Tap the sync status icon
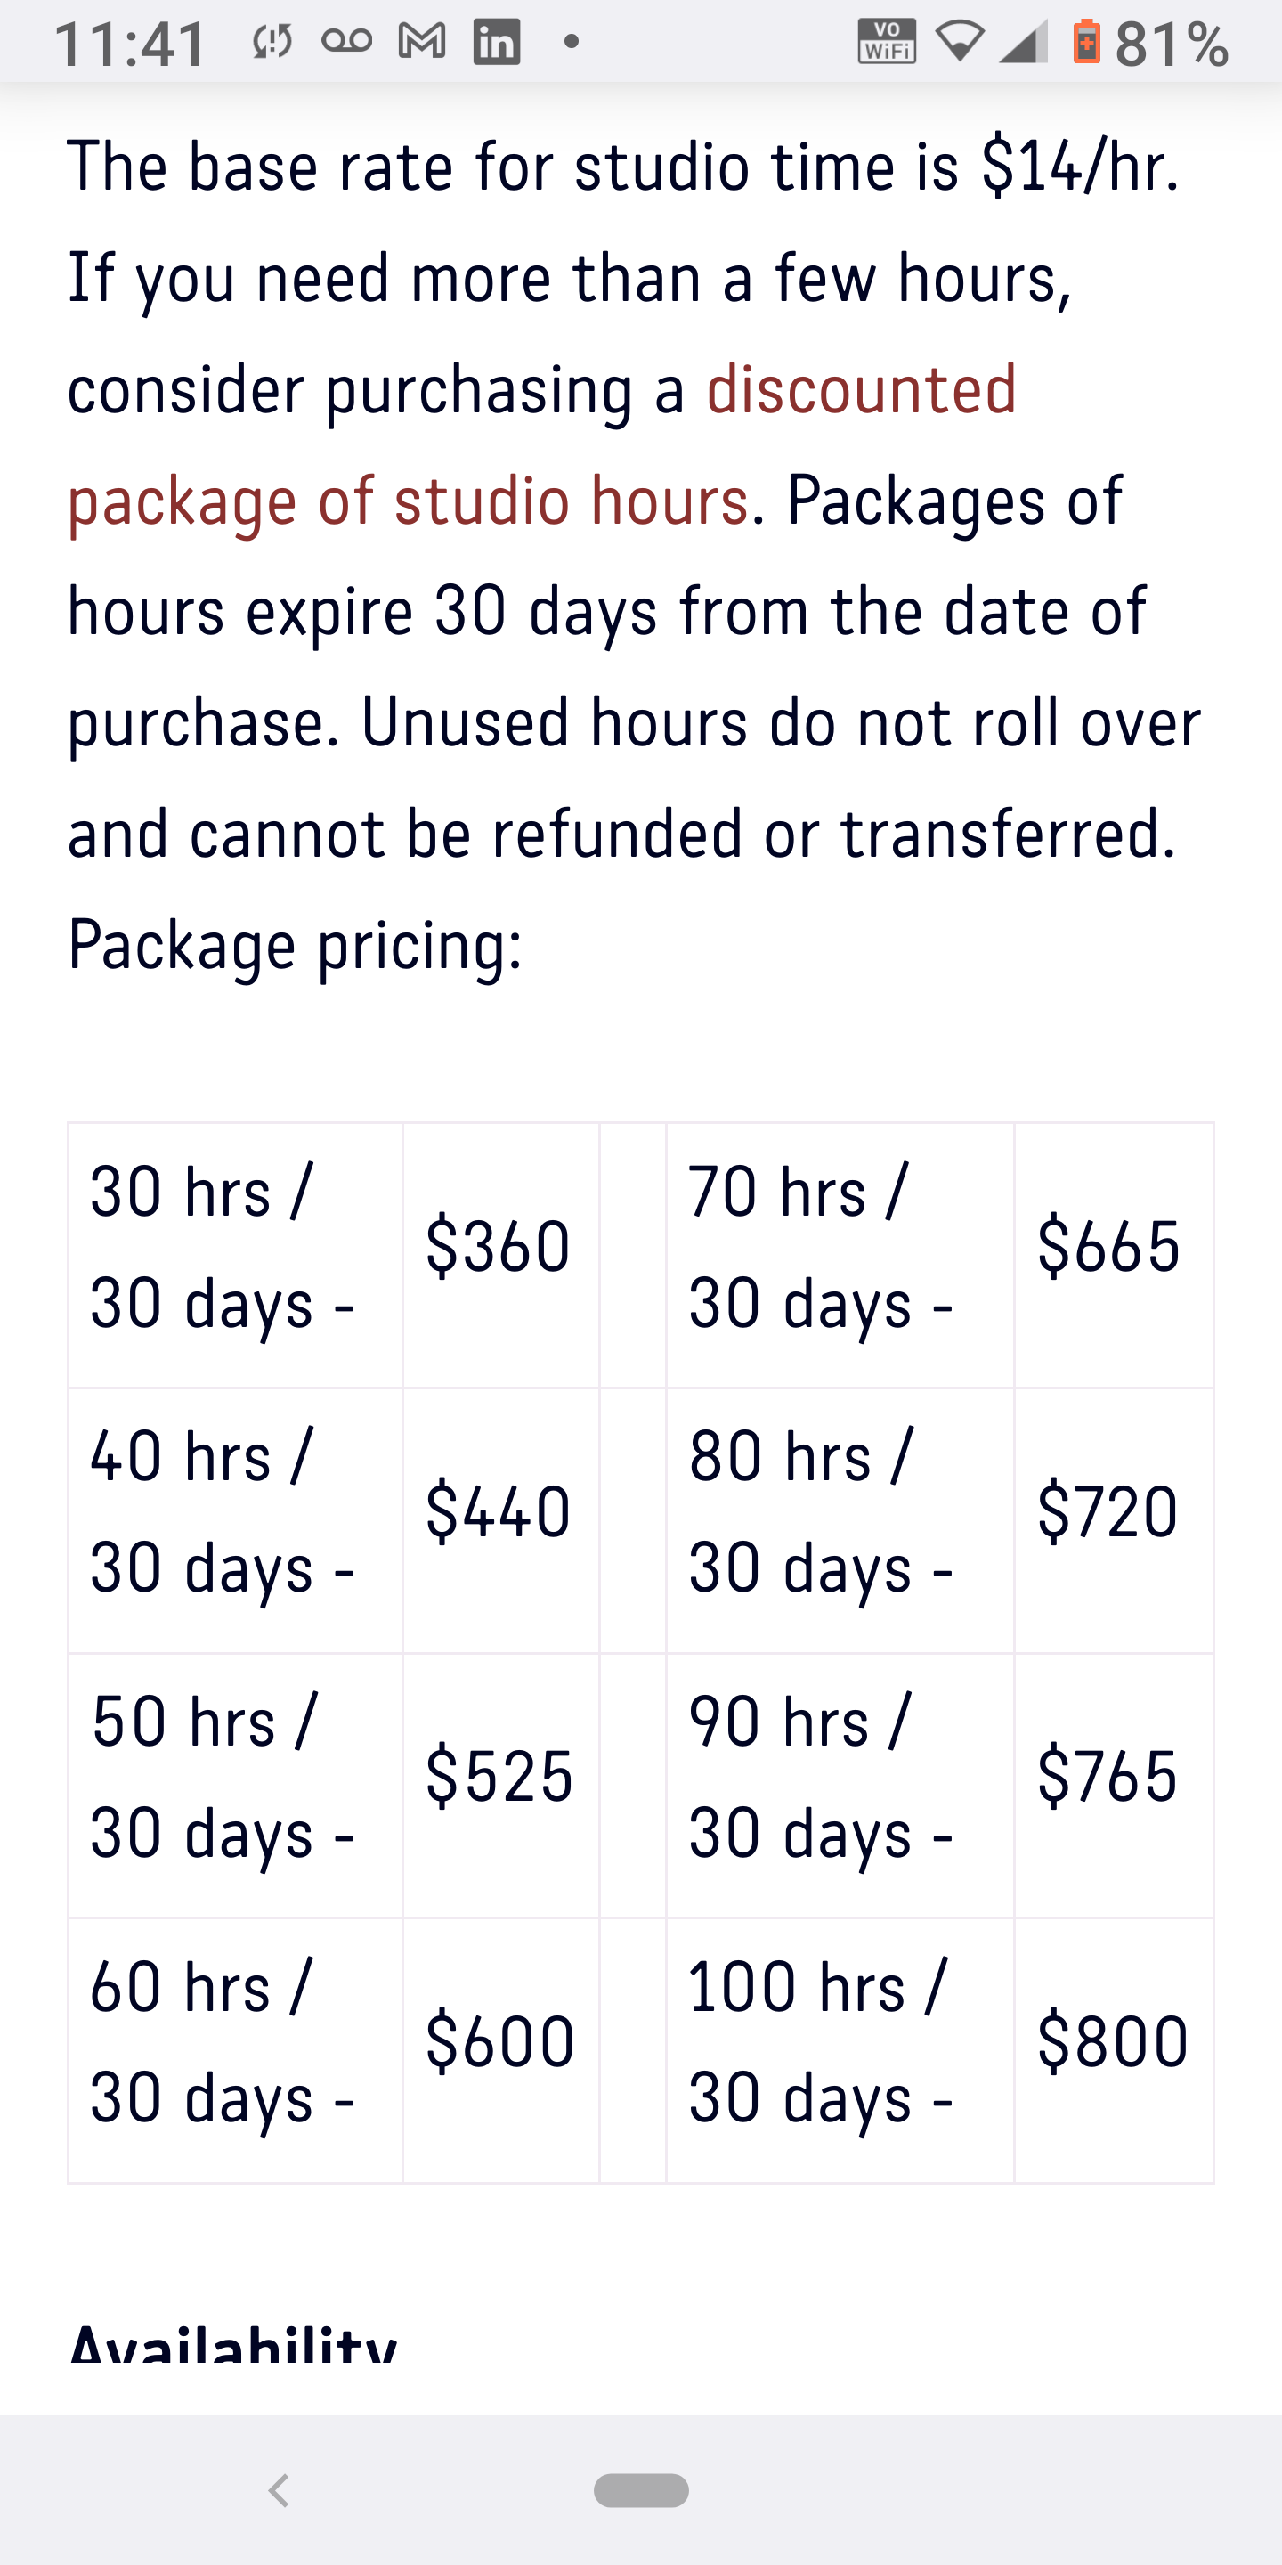This screenshot has width=1282, height=2565. 272,42
